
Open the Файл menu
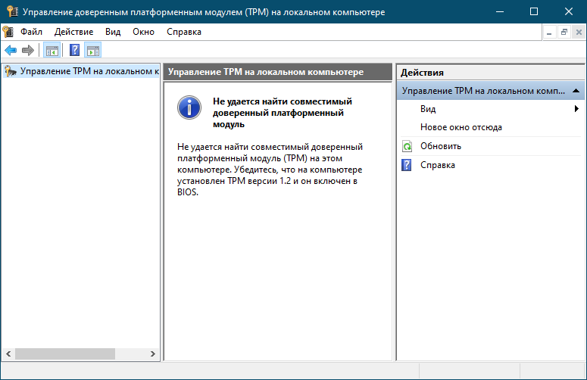point(32,32)
